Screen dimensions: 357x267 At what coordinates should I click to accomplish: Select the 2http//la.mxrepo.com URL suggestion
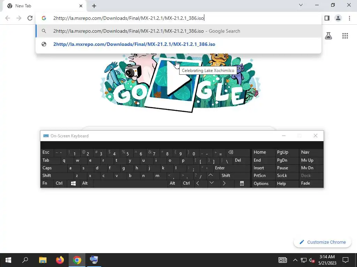[x=178, y=44]
